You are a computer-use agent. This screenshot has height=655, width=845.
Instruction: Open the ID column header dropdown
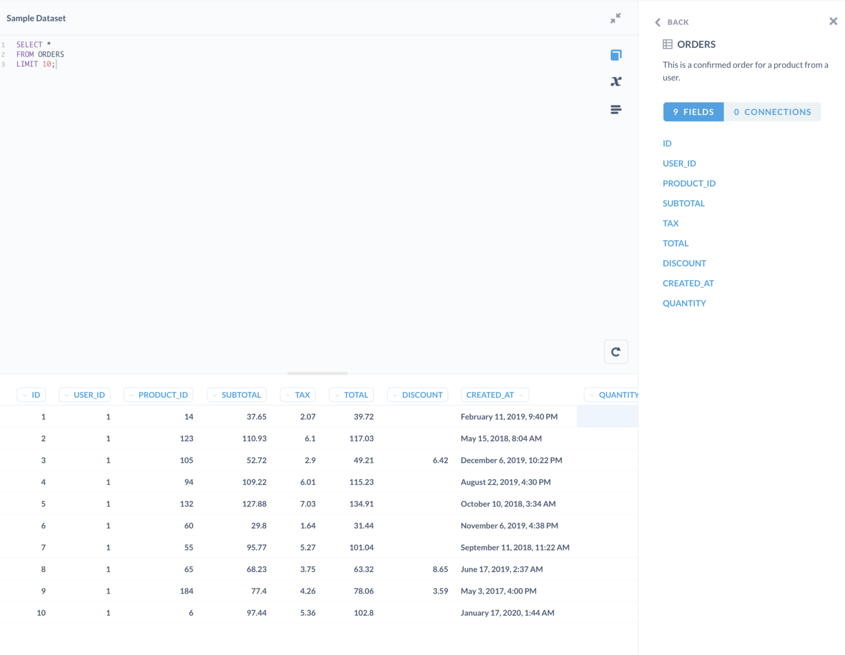pos(24,394)
